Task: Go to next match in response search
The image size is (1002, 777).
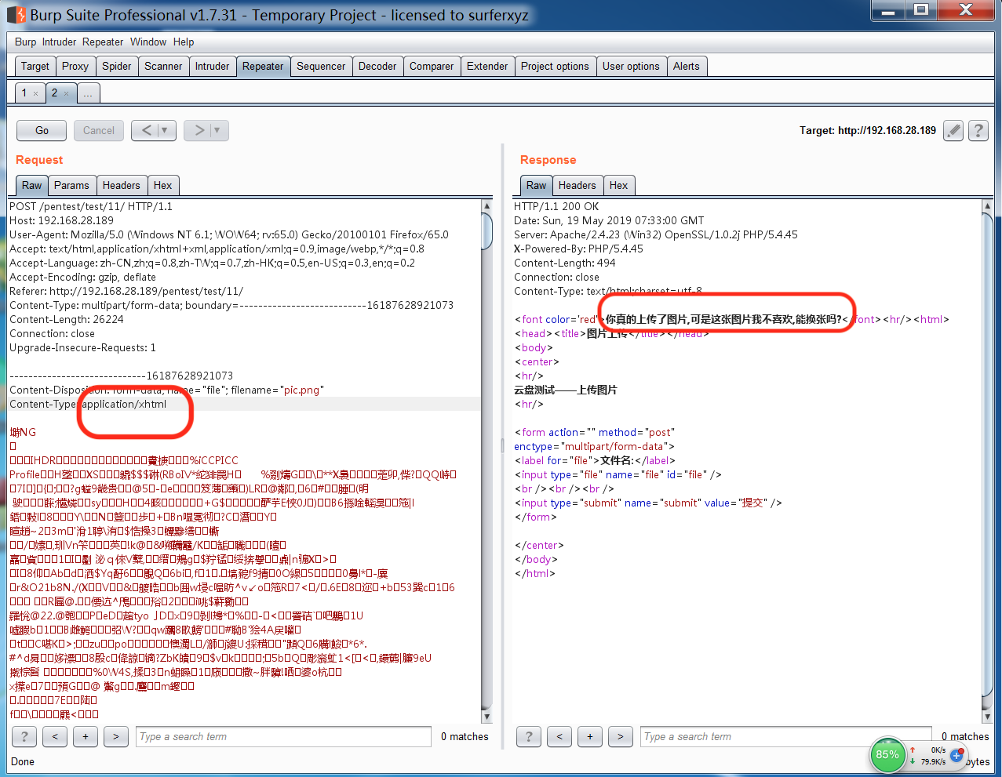Action: point(621,736)
